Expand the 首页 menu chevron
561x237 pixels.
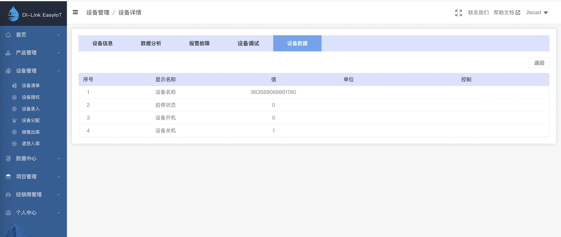[59, 35]
